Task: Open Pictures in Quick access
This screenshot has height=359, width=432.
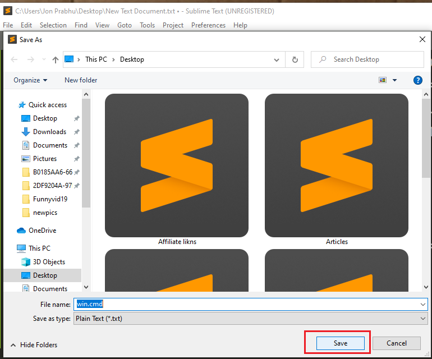Action: pyautogui.click(x=45, y=159)
